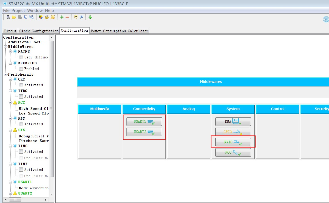
Task: Click the yellow scroll toolbar icon
Action: click(x=53, y=17)
